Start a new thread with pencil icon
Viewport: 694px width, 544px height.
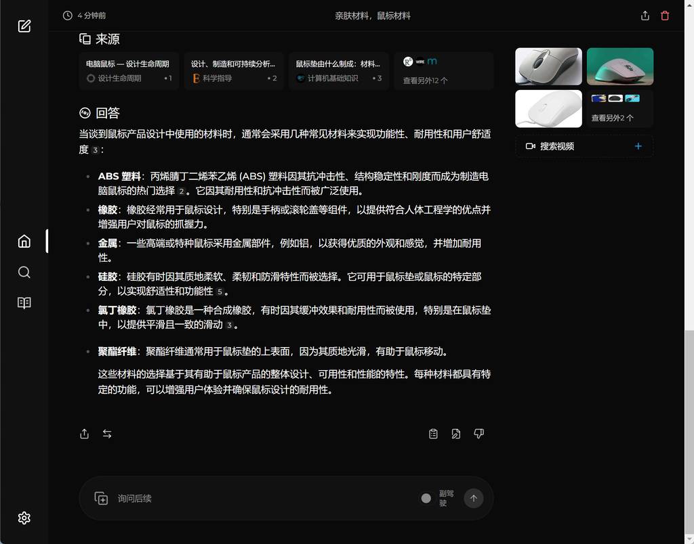(24, 26)
